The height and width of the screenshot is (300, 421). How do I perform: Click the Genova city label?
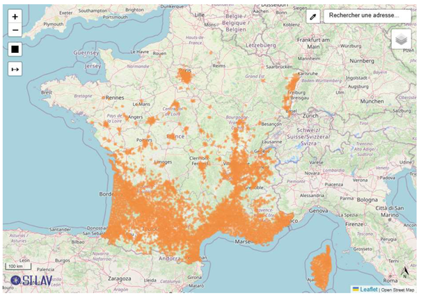coord(318,211)
